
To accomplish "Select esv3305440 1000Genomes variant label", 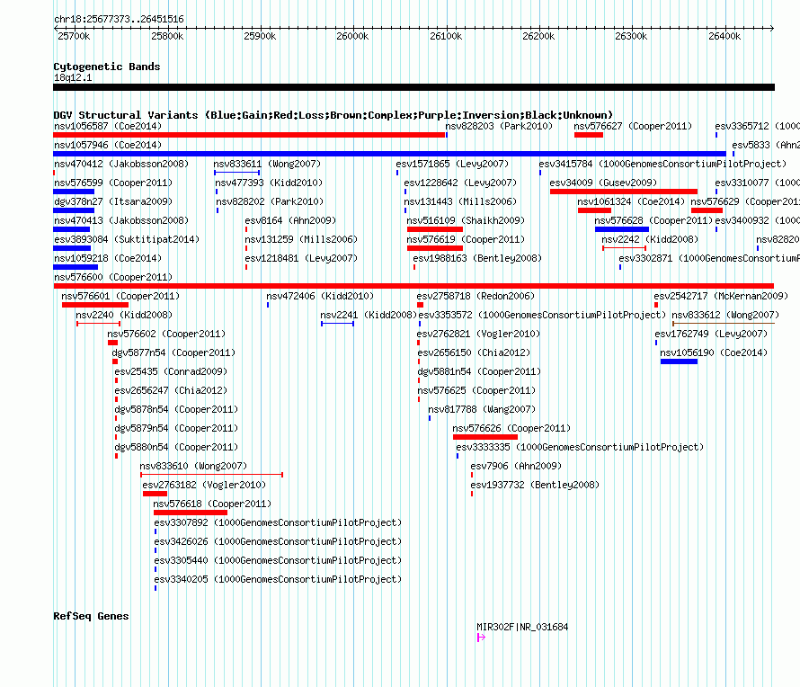I will [278, 560].
